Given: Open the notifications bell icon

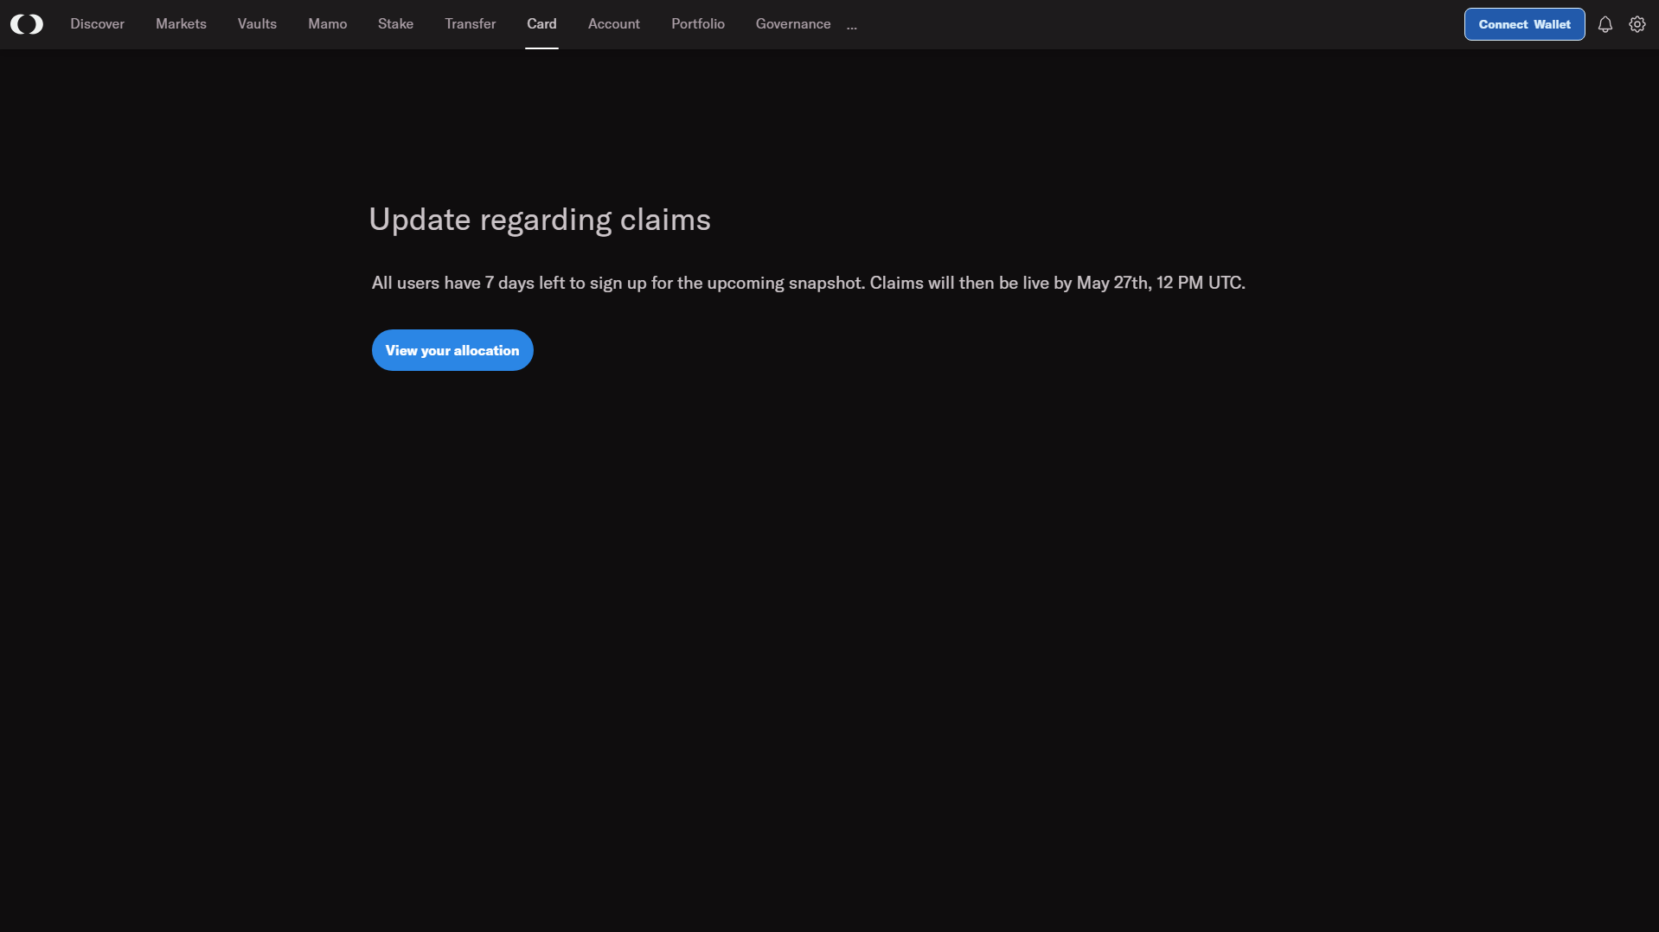Looking at the screenshot, I should [x=1605, y=24].
